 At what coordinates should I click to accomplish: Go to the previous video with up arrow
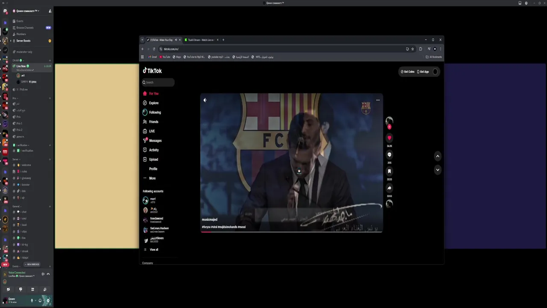pos(438,156)
